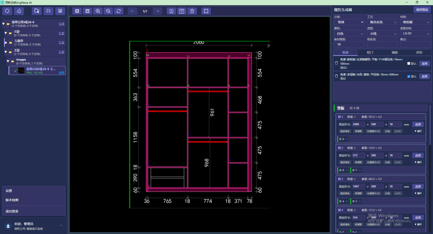This screenshot has width=433, height=234.
Task: Collapse the Images folder arrow
Action: pyautogui.click(x=8, y=61)
